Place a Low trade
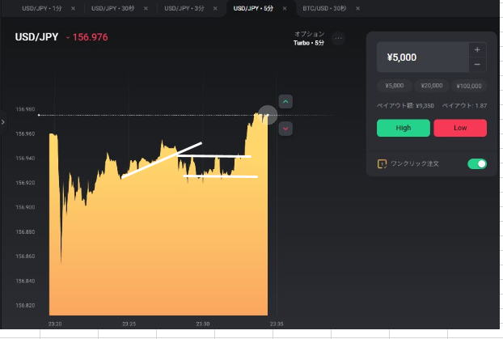This screenshot has height=339, width=503. pyautogui.click(x=460, y=128)
